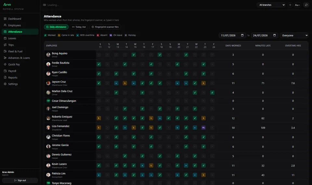The image size is (312, 185).
Task: Click Jayson Cruz's 7.6 overtime hours value
Action: (293, 83)
